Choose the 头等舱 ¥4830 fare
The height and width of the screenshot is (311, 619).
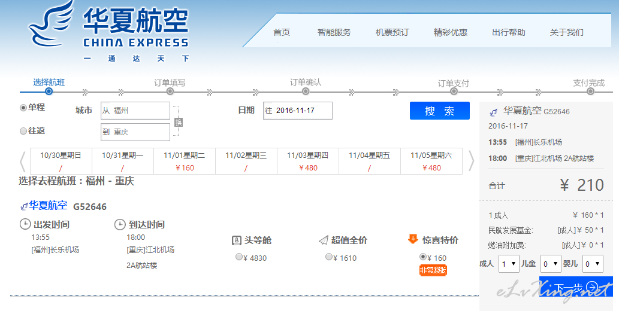[239, 257]
